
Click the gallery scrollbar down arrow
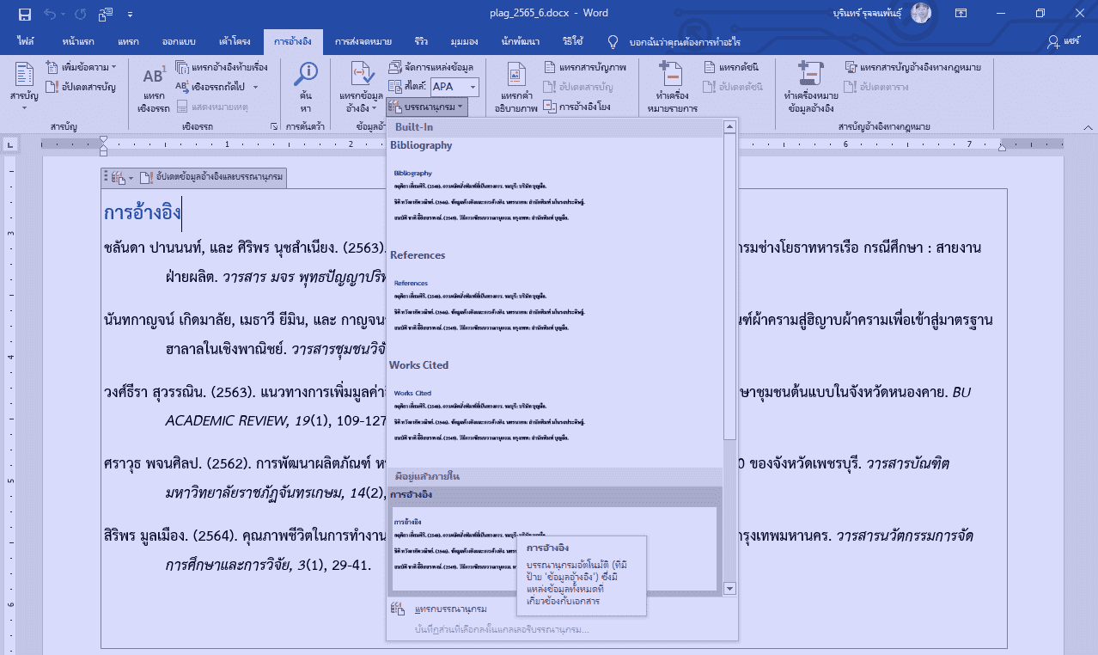(x=730, y=589)
